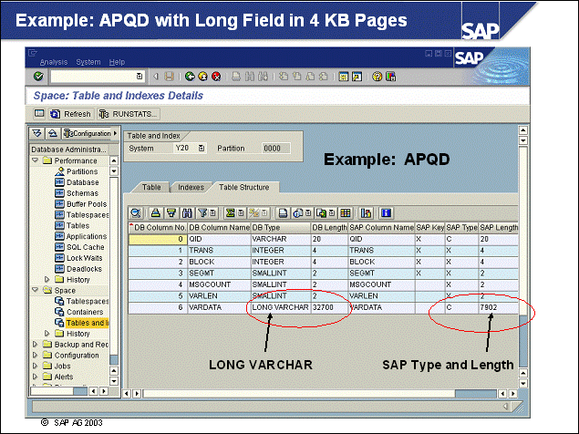The height and width of the screenshot is (434, 579).
Task: Click the RUNSTATS... button
Action: [x=128, y=114]
